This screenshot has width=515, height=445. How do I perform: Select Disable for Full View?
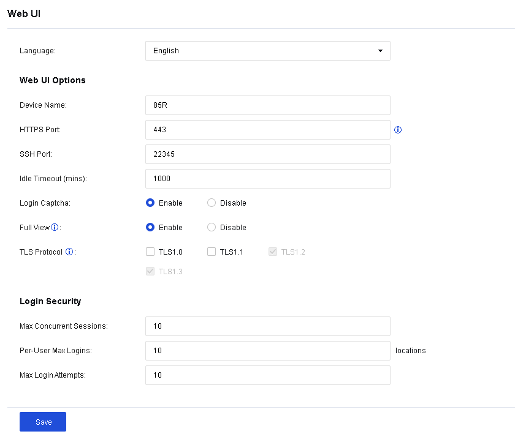point(212,227)
